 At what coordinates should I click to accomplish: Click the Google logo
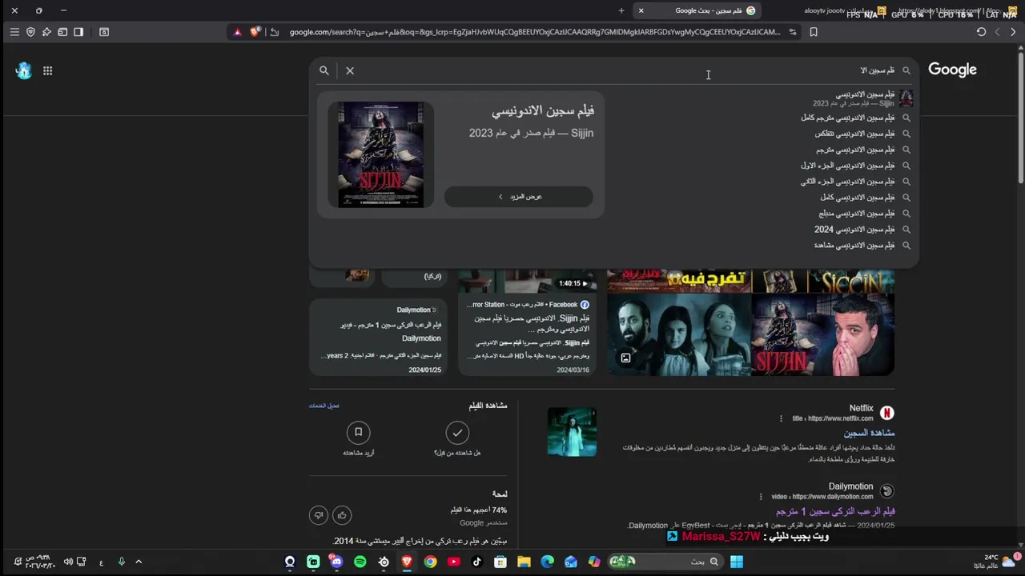pos(952,70)
